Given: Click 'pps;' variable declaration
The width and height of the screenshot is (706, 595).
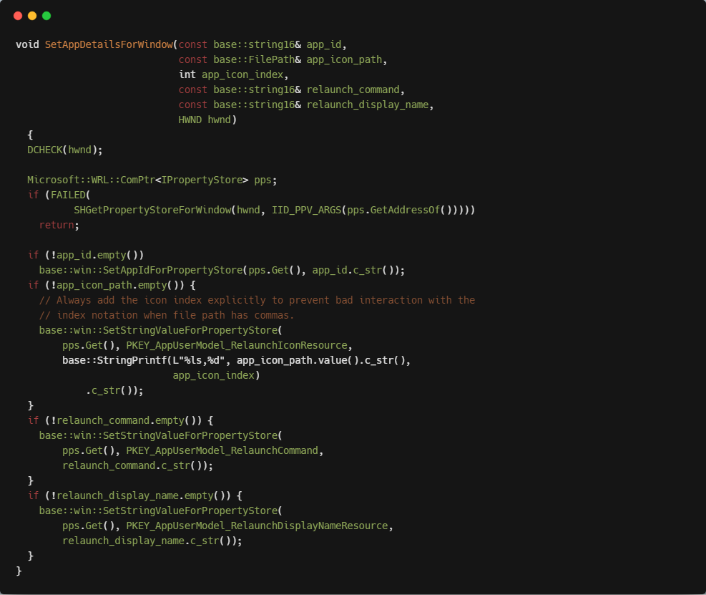Looking at the screenshot, I should coord(265,180).
